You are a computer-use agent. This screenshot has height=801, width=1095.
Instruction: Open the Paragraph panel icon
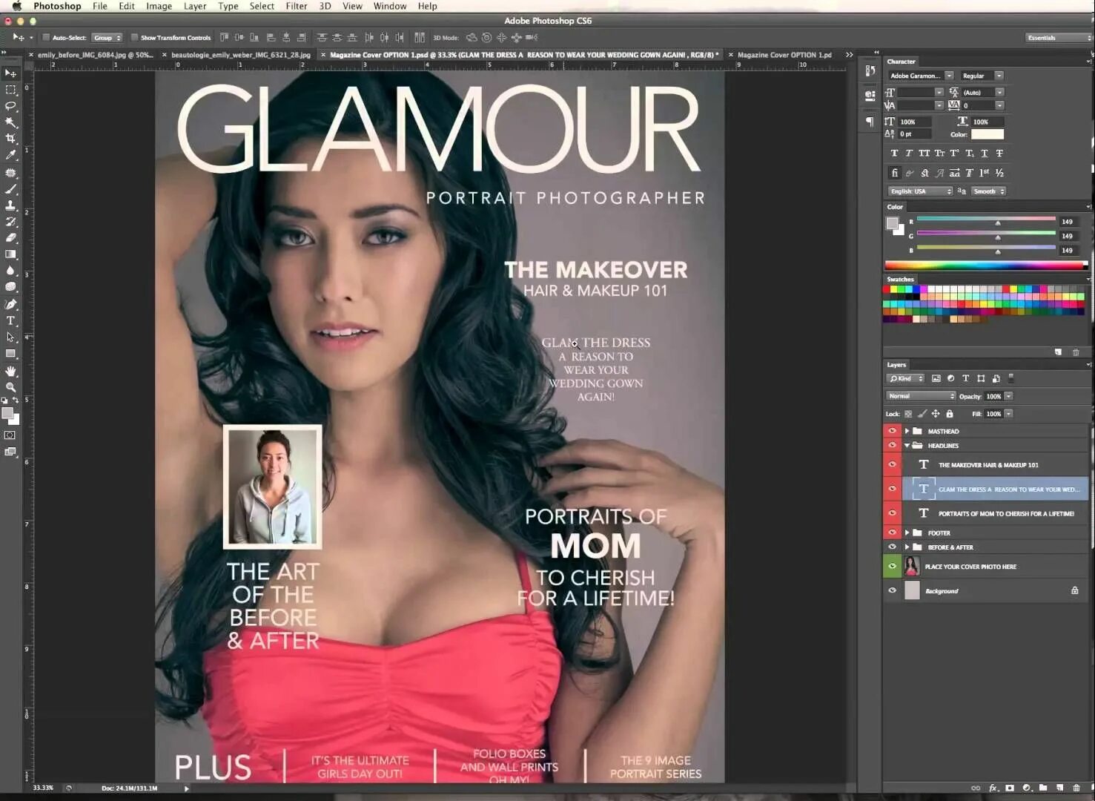pos(870,121)
